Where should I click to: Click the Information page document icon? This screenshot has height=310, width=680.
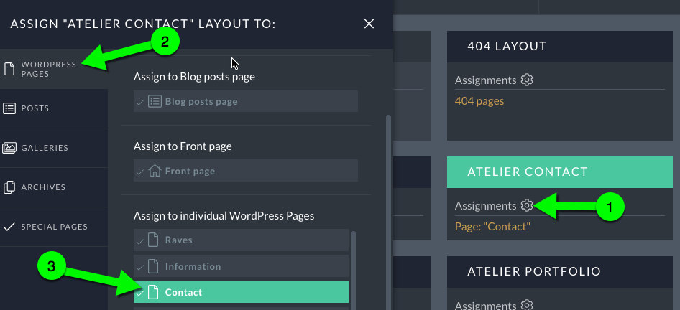click(153, 266)
